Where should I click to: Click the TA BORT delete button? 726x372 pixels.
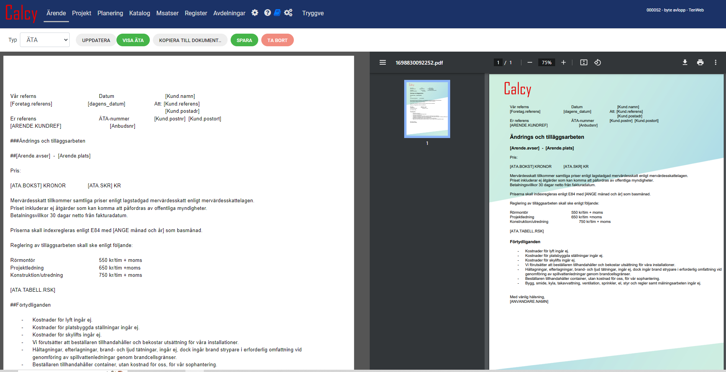(277, 40)
